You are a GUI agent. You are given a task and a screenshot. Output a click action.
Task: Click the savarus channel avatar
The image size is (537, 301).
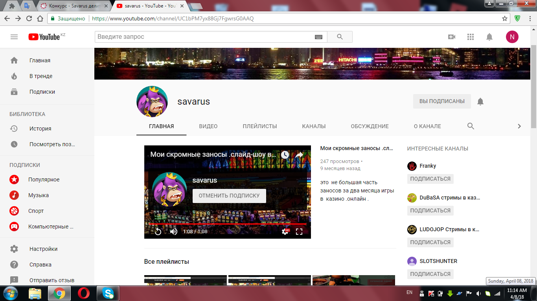(152, 102)
